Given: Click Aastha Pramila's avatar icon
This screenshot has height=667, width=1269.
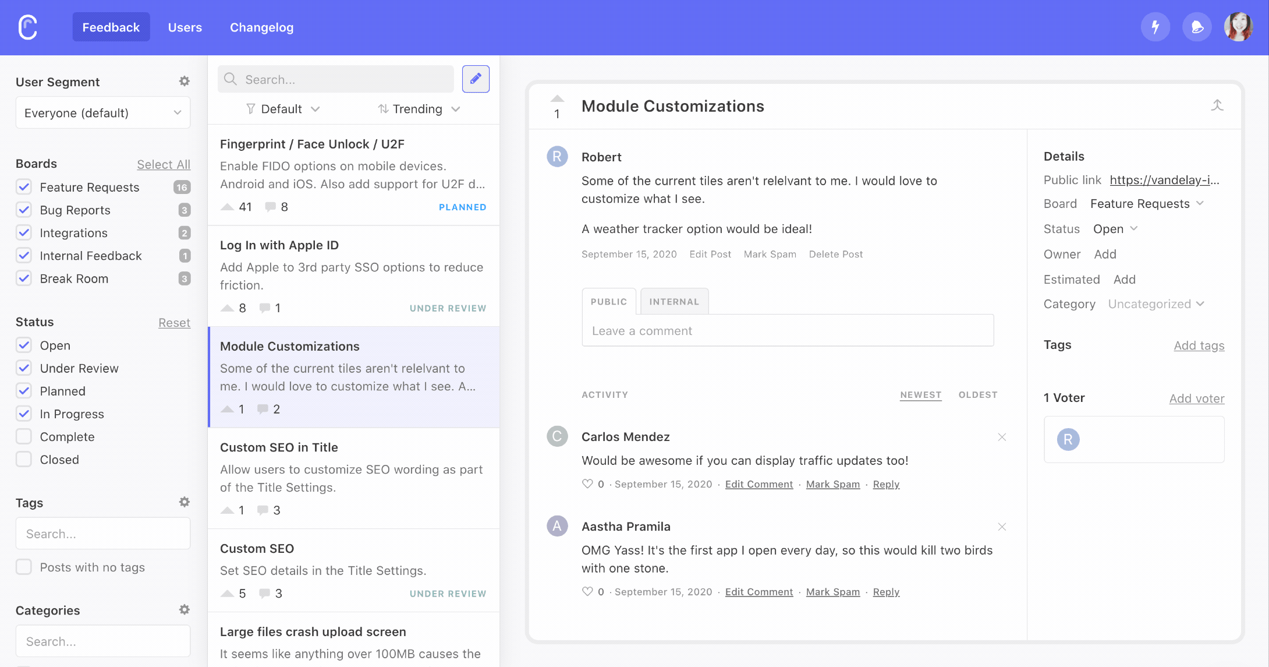Looking at the screenshot, I should [x=557, y=526].
